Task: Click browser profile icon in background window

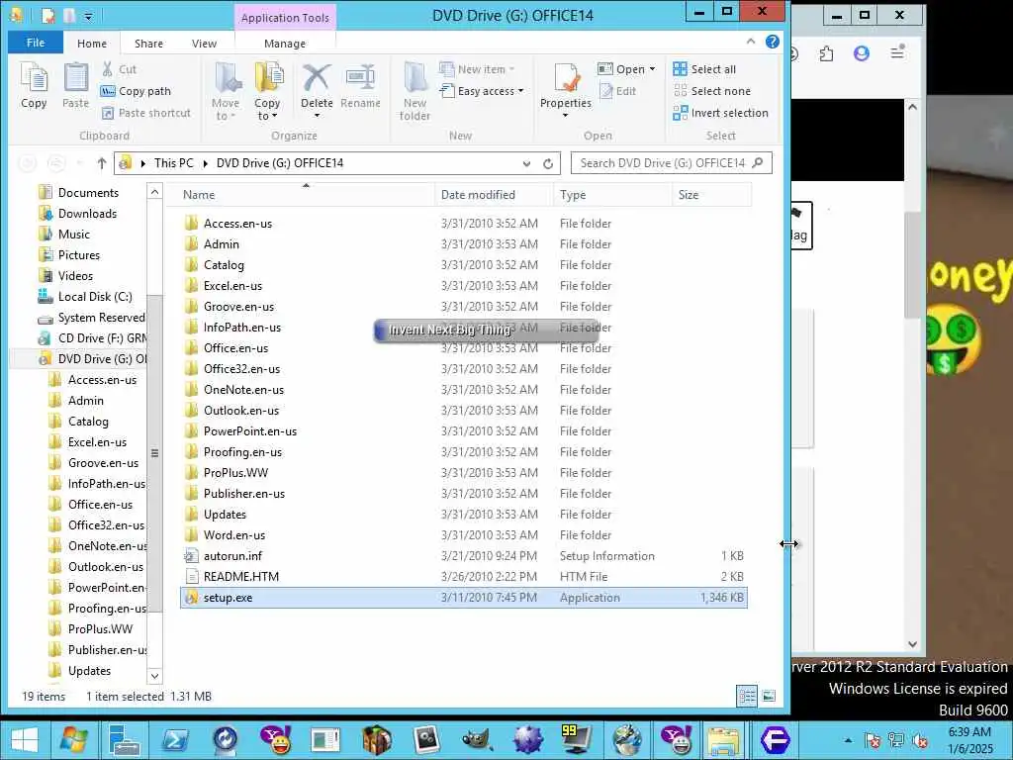Action: (x=862, y=53)
